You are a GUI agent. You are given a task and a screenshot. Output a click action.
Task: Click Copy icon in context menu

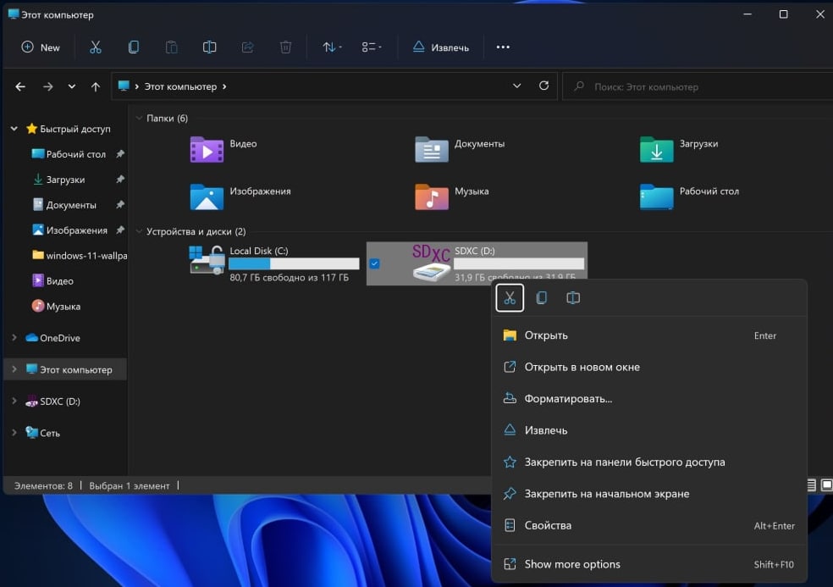(x=541, y=298)
